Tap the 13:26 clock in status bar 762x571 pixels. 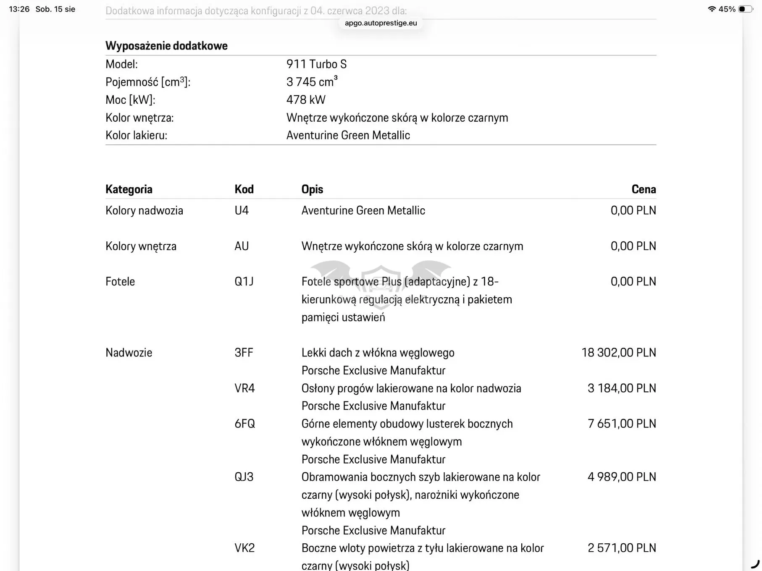click(19, 9)
